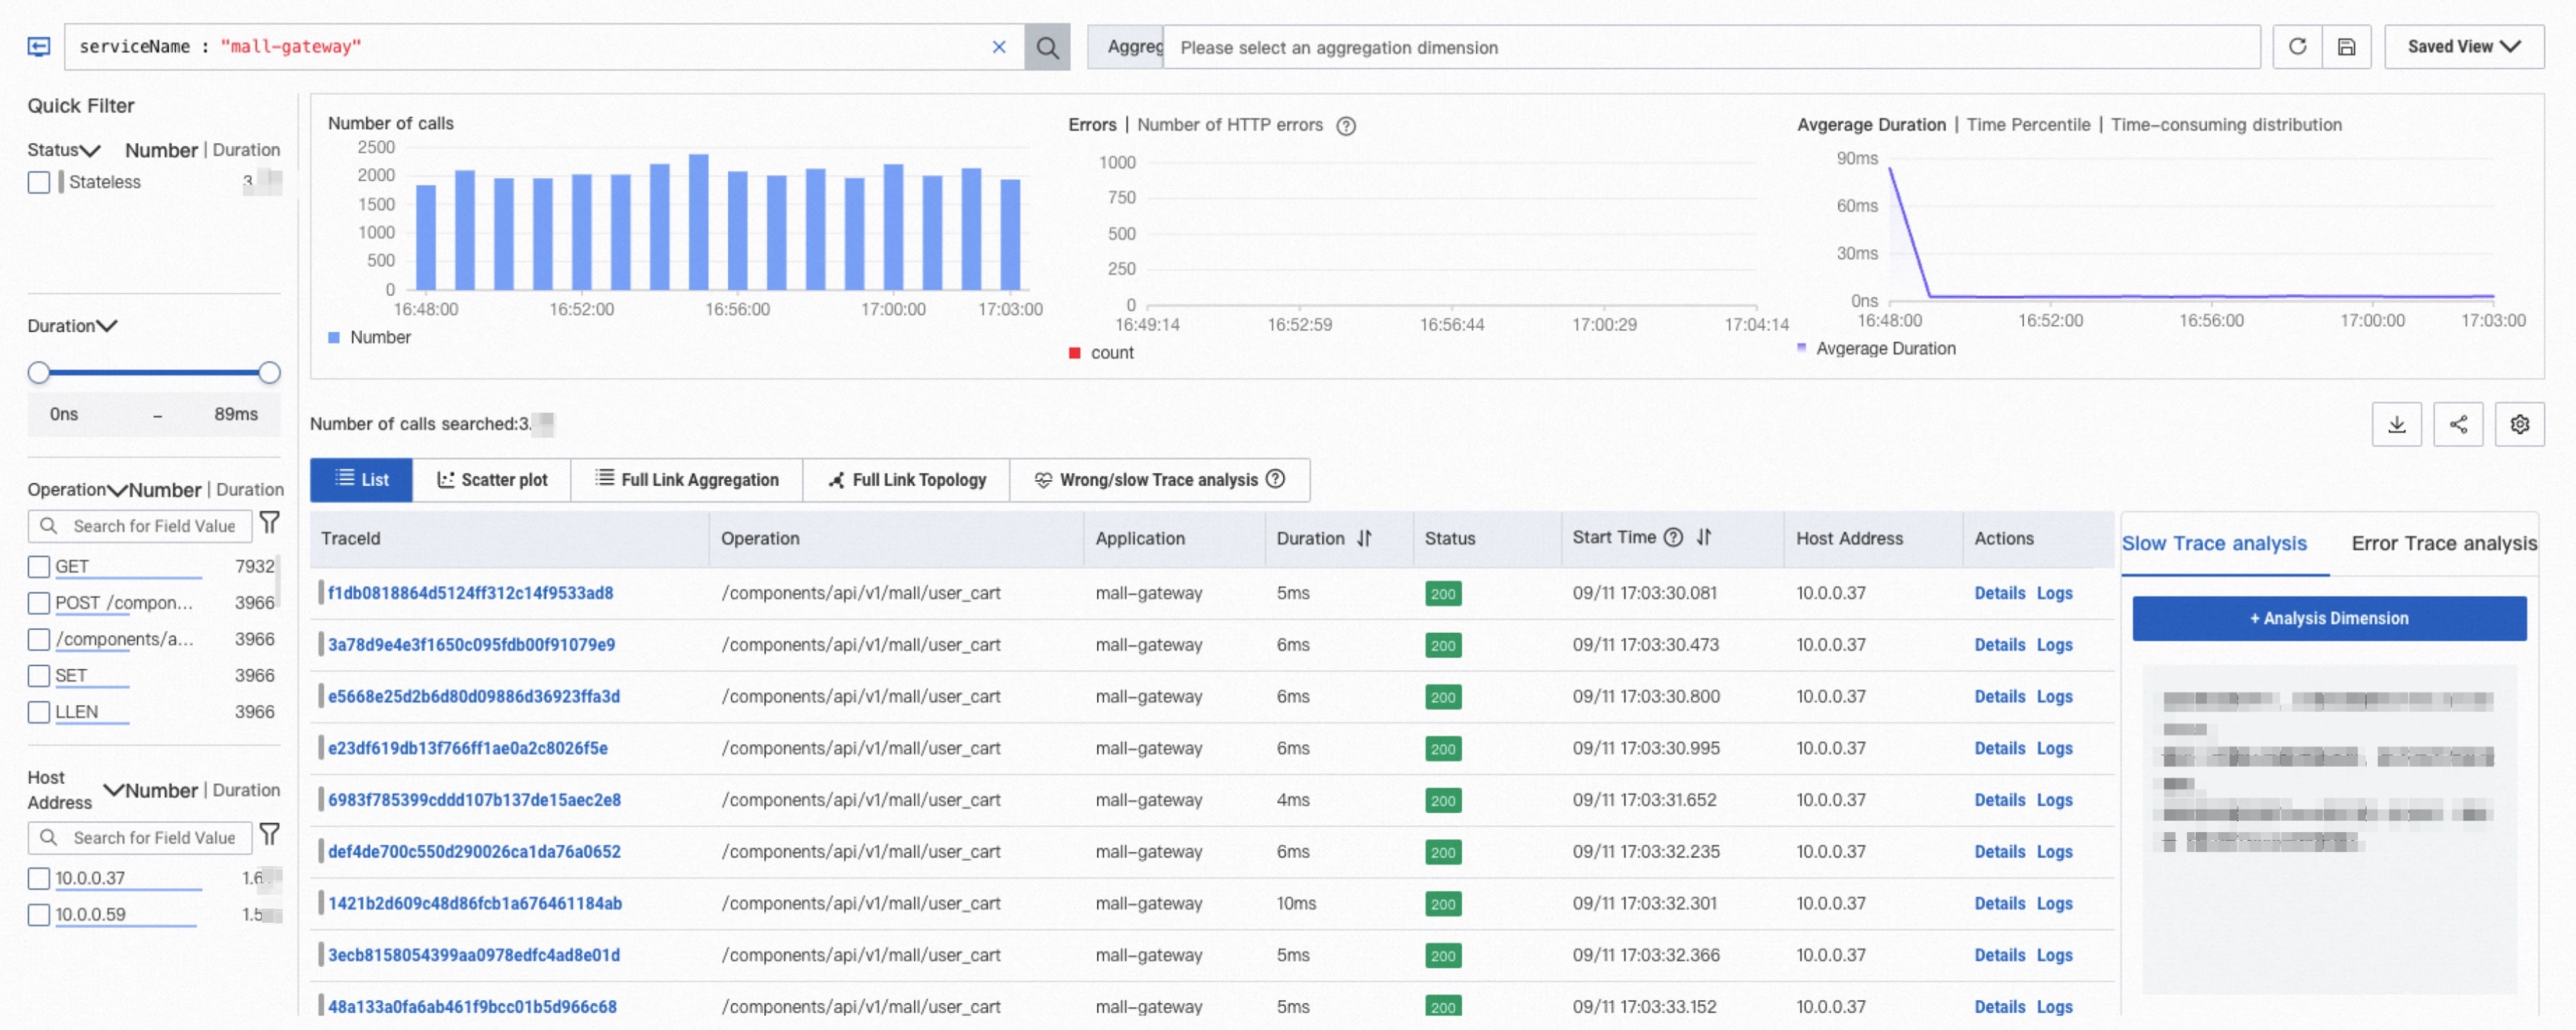Open Logs for trace 6983f785399cddd107b137de15aec2e8
Screen dimensions: 2576x1030
[x=2054, y=800]
